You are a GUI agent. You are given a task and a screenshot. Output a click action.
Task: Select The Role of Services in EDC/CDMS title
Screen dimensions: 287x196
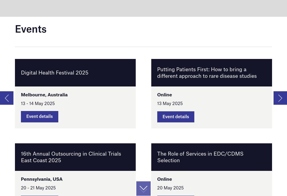[x=200, y=157]
